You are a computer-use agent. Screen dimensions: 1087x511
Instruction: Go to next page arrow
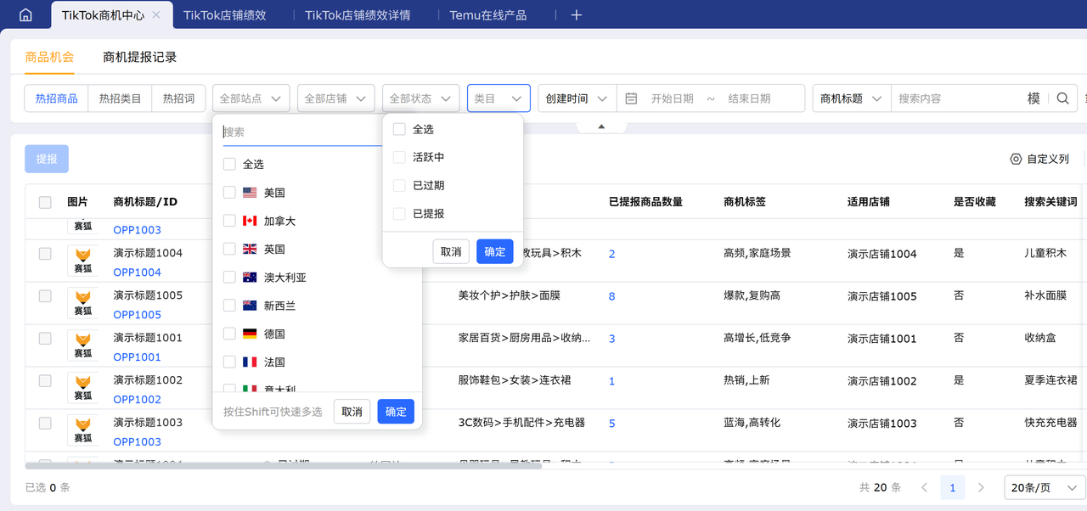(x=981, y=488)
